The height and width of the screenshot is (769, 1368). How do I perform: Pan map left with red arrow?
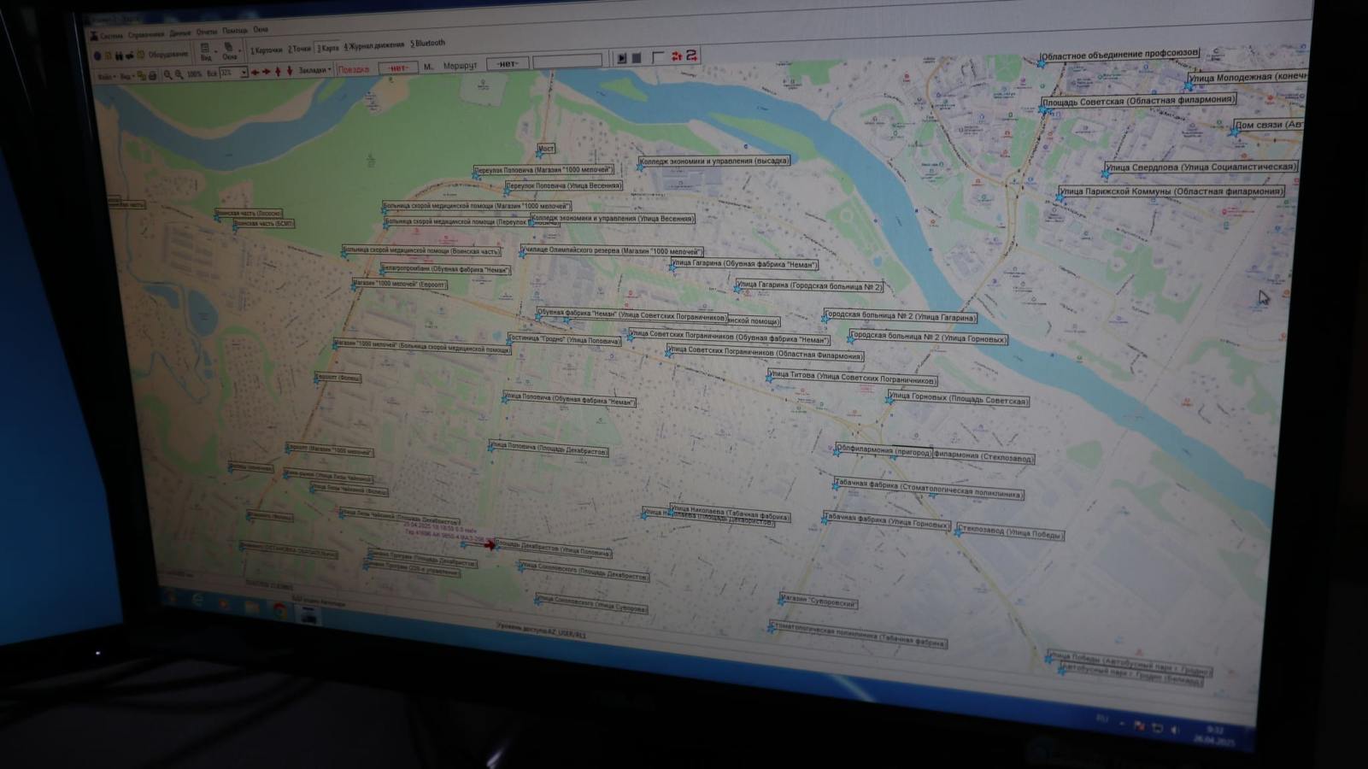coord(255,73)
